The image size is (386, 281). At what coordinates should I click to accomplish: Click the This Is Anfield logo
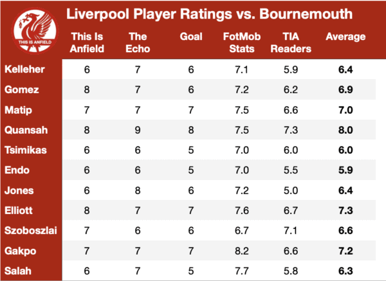[35, 31]
